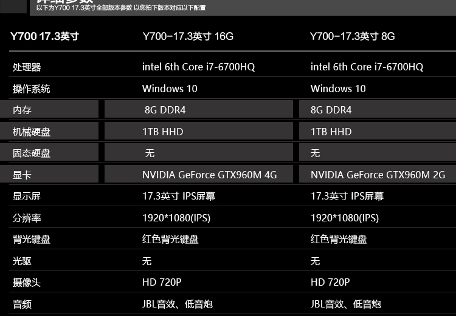The image size is (456, 316).
Task: Select intel 6th Core i7-6700HQ in the 8G column
Action: [367, 67]
